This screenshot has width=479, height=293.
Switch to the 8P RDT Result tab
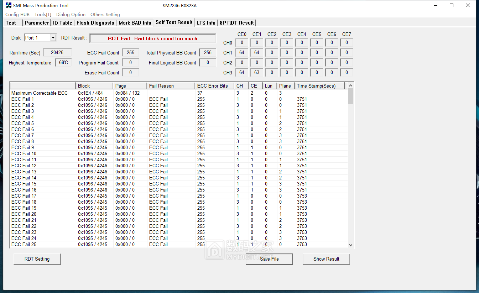click(237, 23)
